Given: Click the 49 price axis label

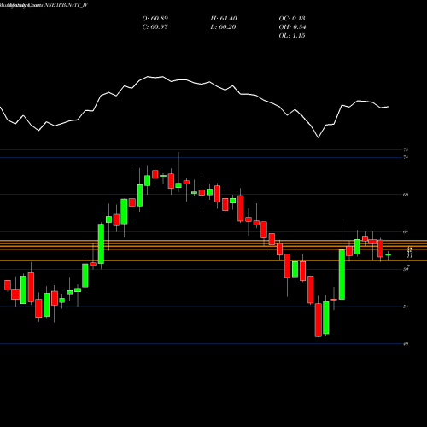Looking at the screenshot, I should (406, 344).
